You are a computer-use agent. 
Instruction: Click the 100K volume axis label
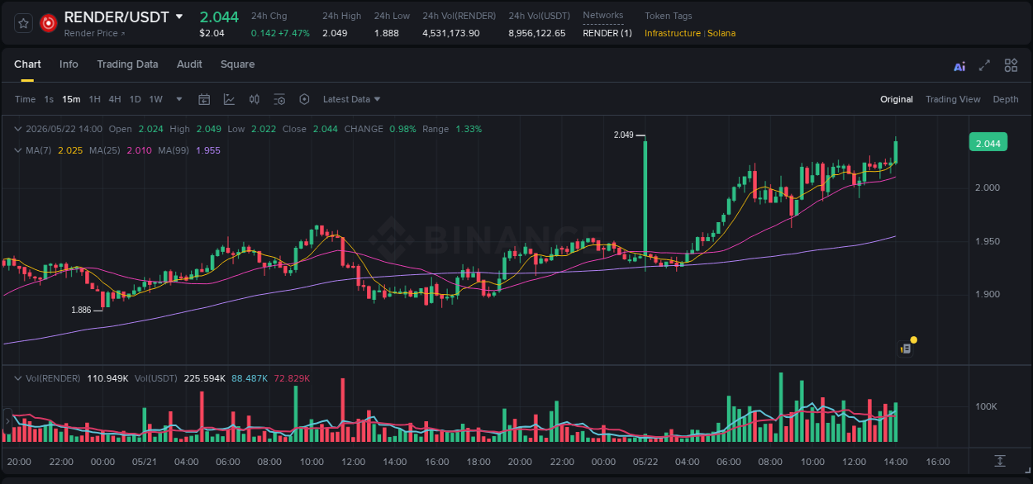[x=988, y=407]
